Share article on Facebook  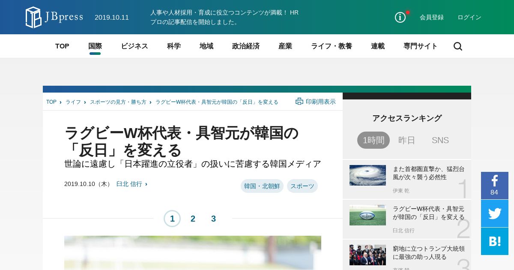(495, 186)
